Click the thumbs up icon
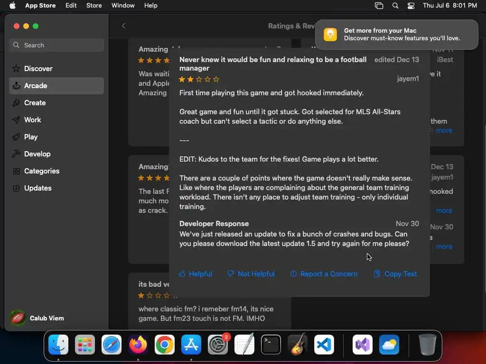486x364 pixels. click(182, 273)
